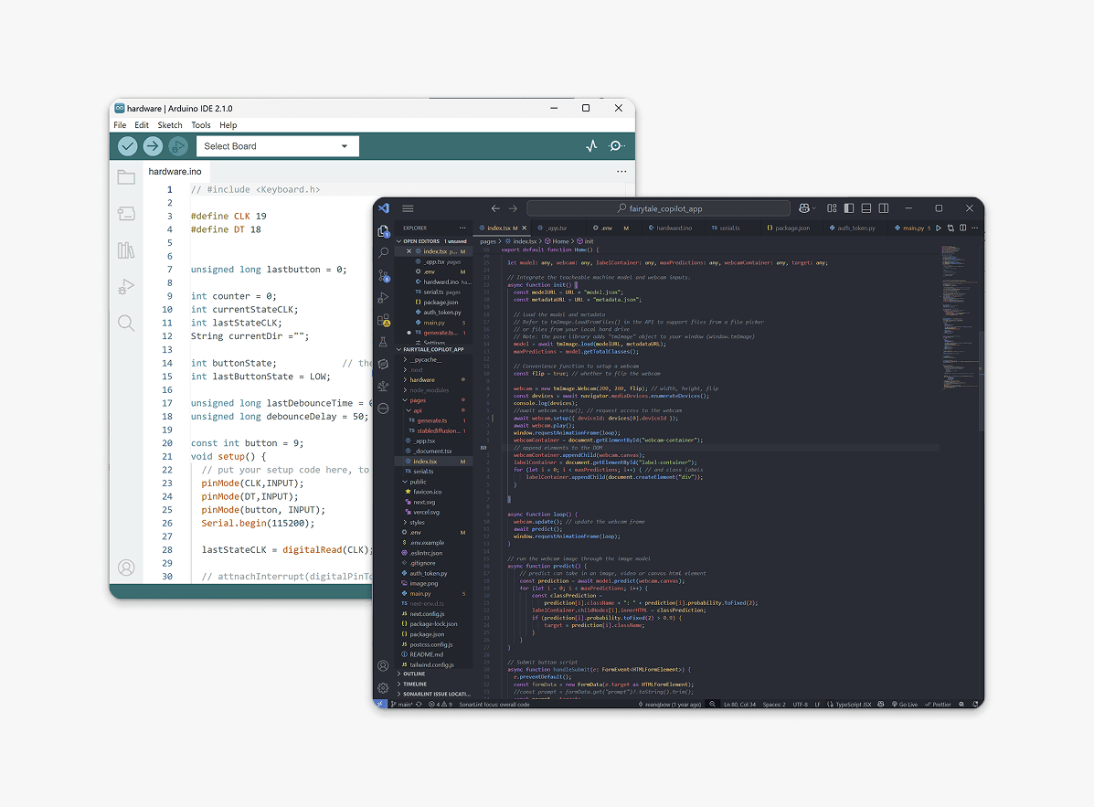Open hardware.ino tab more-options ellipsis
1094x807 pixels.
point(621,172)
